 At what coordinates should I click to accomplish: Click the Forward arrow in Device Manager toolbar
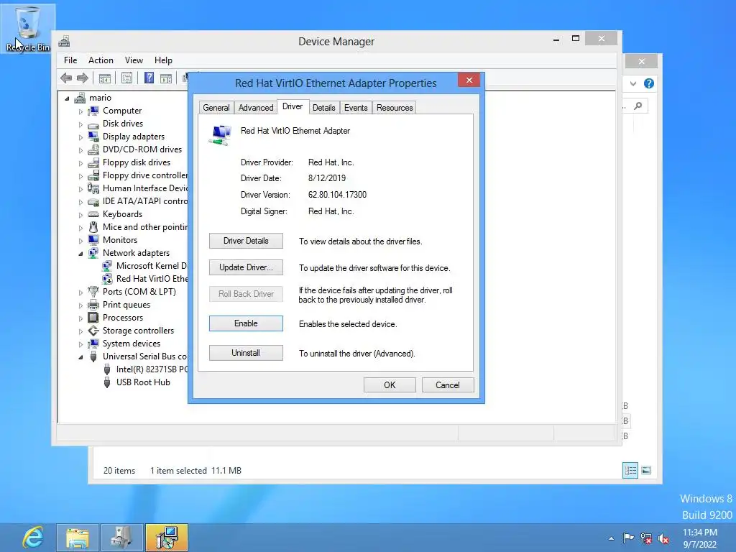tap(83, 78)
